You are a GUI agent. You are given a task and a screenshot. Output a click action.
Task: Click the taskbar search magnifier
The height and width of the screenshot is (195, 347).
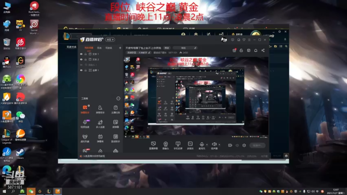[13, 192]
